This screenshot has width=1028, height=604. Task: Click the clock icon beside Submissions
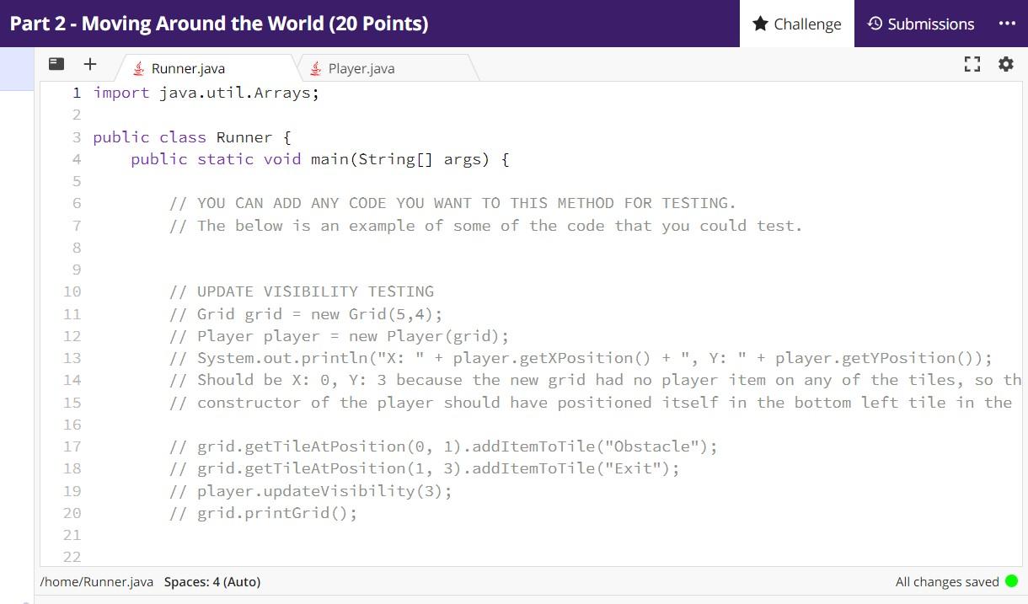click(x=877, y=24)
